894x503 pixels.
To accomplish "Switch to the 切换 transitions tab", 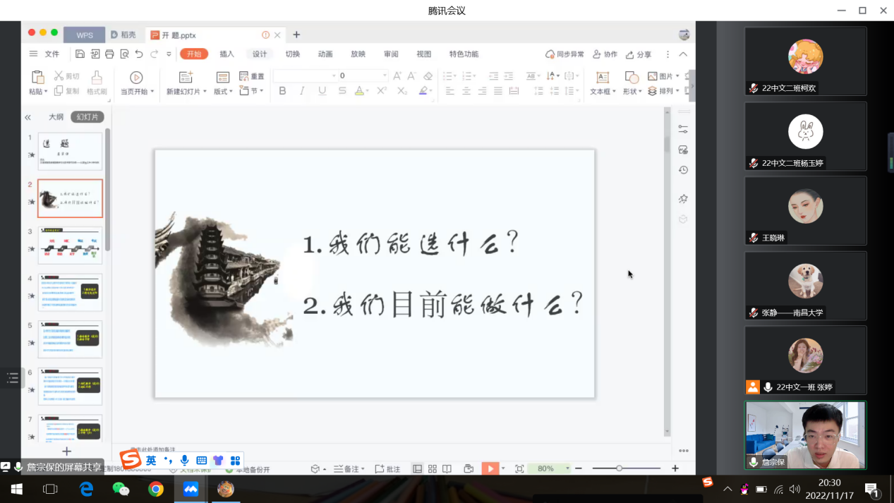I will [x=293, y=54].
